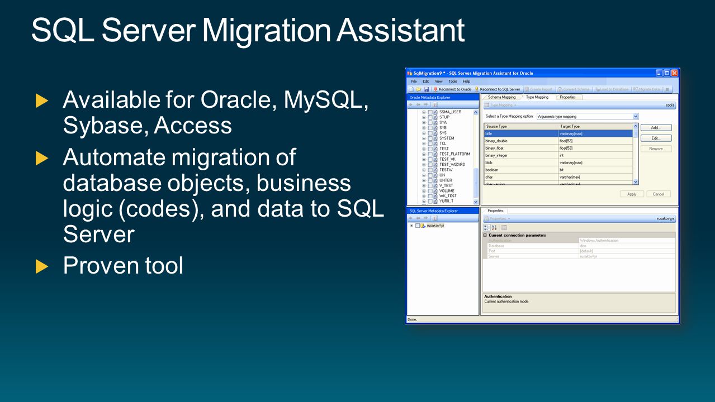Click the Stop icon at toolbar end
The image size is (715, 402).
tap(667, 89)
